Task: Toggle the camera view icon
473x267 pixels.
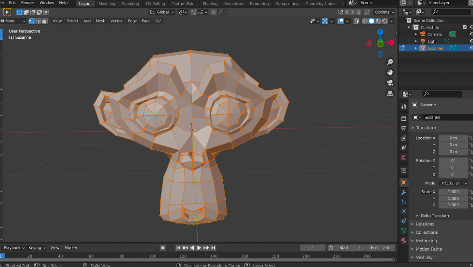Action: click(390, 83)
